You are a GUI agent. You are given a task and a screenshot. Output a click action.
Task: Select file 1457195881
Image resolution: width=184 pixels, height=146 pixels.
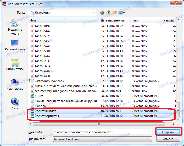click(x=42, y=51)
